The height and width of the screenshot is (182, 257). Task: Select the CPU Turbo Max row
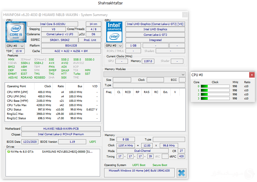tap(53, 105)
